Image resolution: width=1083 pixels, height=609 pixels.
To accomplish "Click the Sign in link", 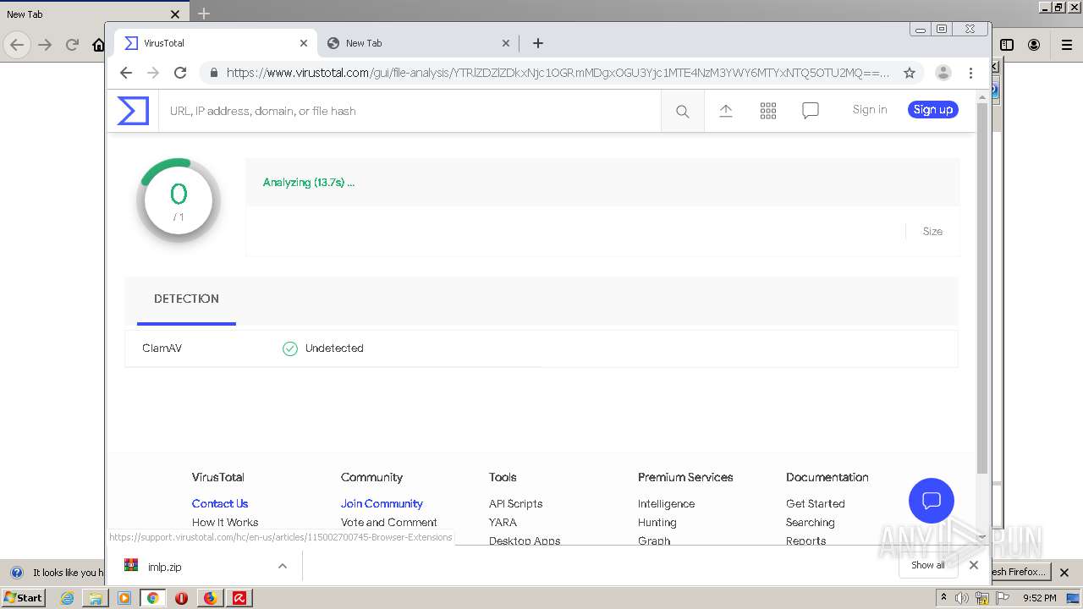I will click(x=870, y=109).
